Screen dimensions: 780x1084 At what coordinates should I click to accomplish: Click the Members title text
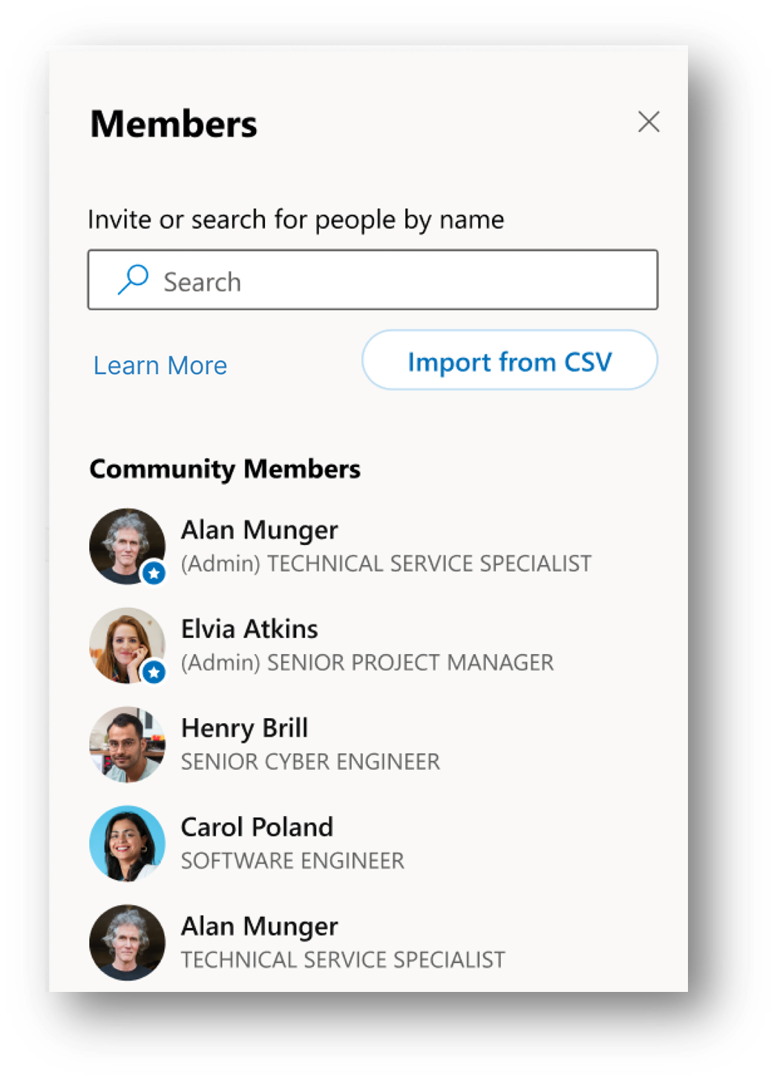pyautogui.click(x=173, y=123)
